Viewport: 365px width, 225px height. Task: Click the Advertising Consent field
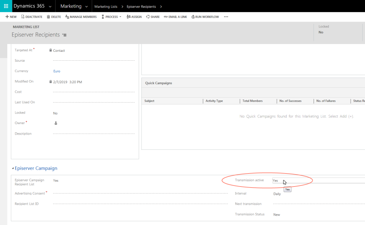pos(140,193)
